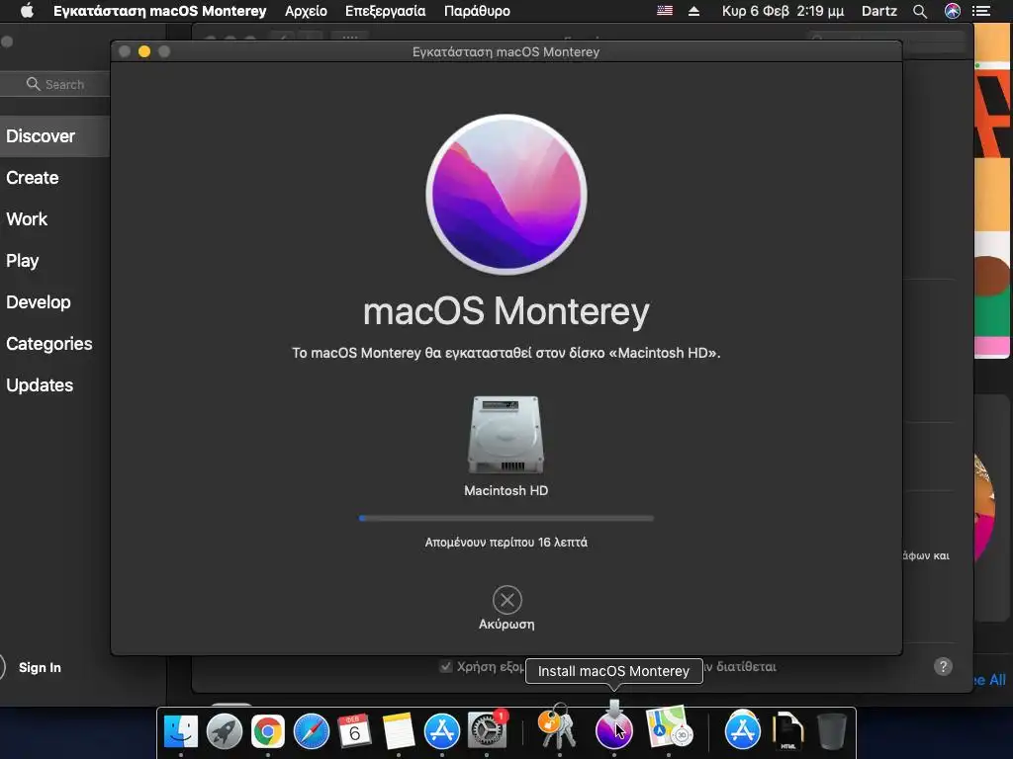1013x759 pixels.
Task: Open Notes from the Dock
Action: point(399,730)
